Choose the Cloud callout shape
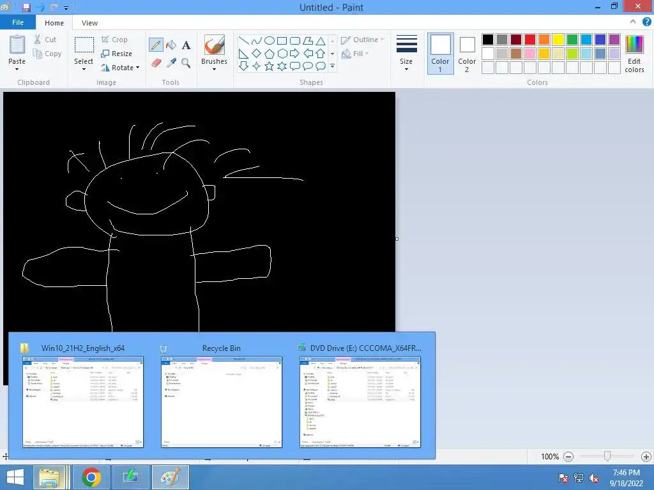 click(x=321, y=66)
